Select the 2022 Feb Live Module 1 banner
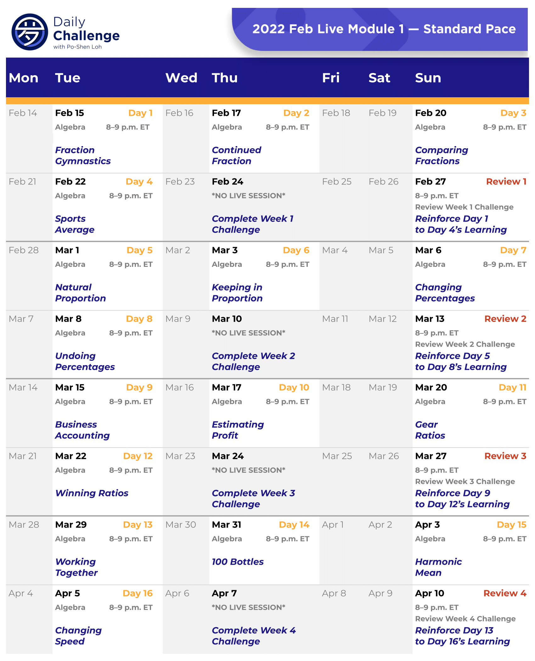 [384, 29]
